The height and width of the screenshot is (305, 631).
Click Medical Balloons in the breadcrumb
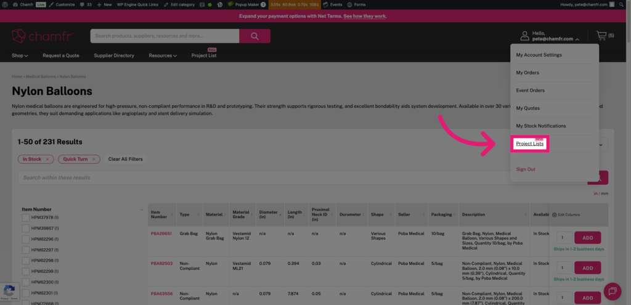41,76
